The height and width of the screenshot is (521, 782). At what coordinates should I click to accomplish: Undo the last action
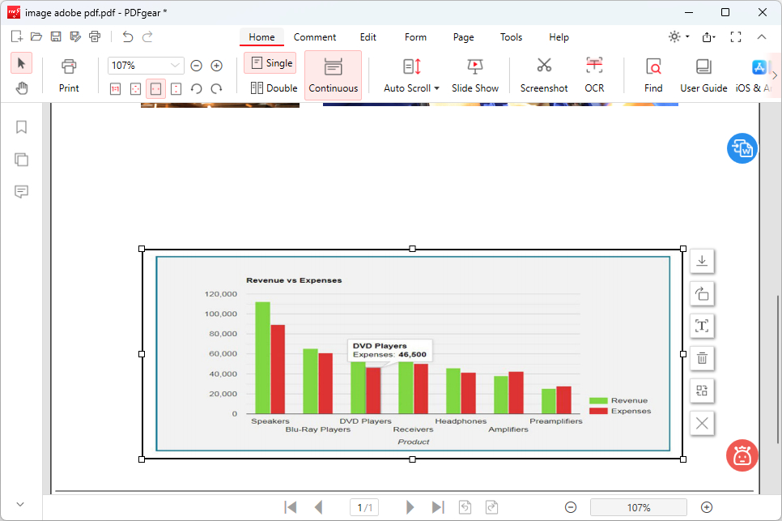coord(128,36)
